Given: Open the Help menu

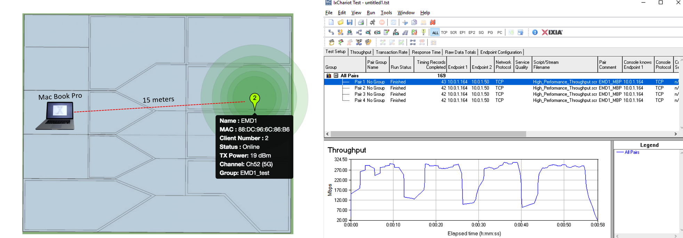Looking at the screenshot, I should [x=425, y=12].
